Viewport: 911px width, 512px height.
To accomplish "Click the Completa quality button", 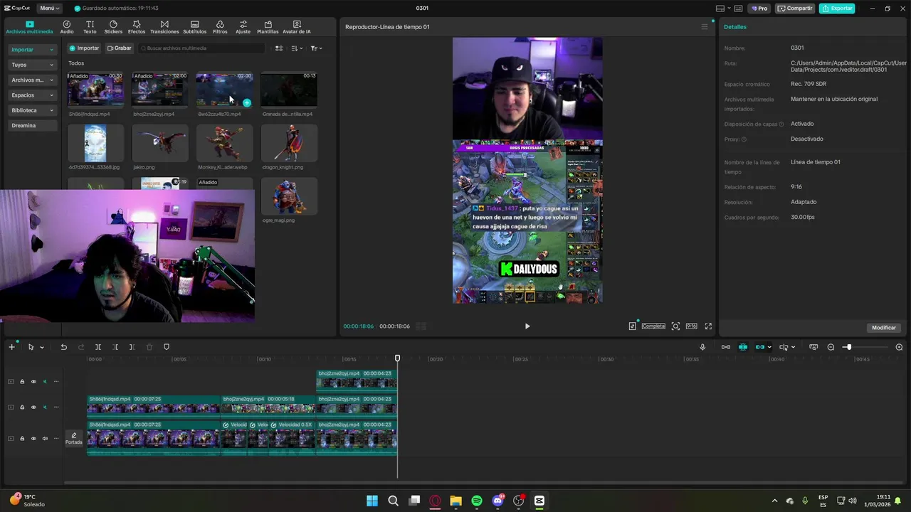I will 653,326.
